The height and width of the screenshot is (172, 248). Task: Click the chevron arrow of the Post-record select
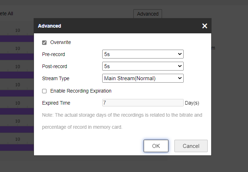pyautogui.click(x=180, y=66)
